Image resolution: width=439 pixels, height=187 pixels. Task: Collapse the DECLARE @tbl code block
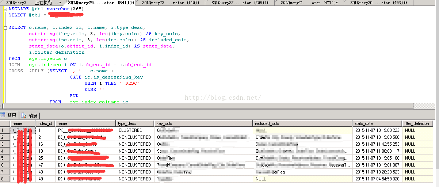point(5,9)
